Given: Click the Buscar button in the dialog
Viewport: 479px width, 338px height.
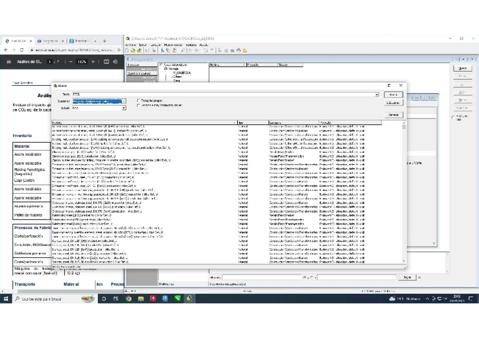Looking at the screenshot, I should pyautogui.click(x=393, y=94).
